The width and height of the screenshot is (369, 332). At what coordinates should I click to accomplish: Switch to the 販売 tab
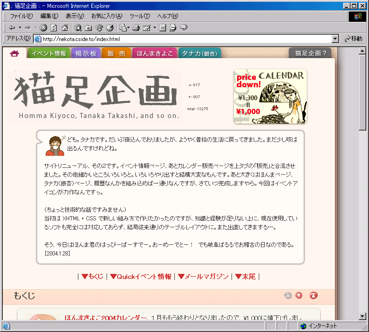(116, 53)
